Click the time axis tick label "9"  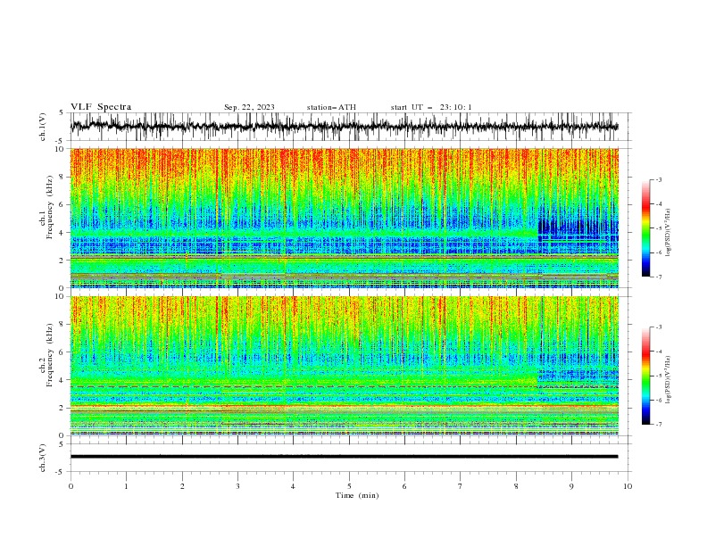point(571,486)
